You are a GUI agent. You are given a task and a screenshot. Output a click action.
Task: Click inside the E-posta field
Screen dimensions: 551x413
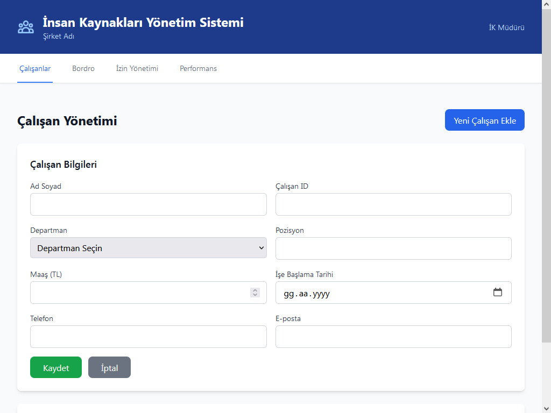tap(393, 337)
